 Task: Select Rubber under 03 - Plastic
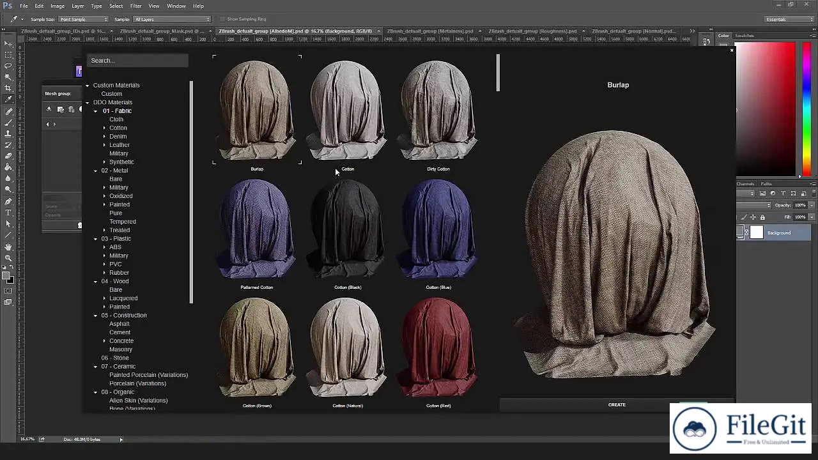[119, 273]
